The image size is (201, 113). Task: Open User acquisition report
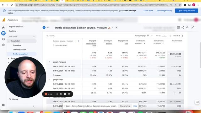19,50
